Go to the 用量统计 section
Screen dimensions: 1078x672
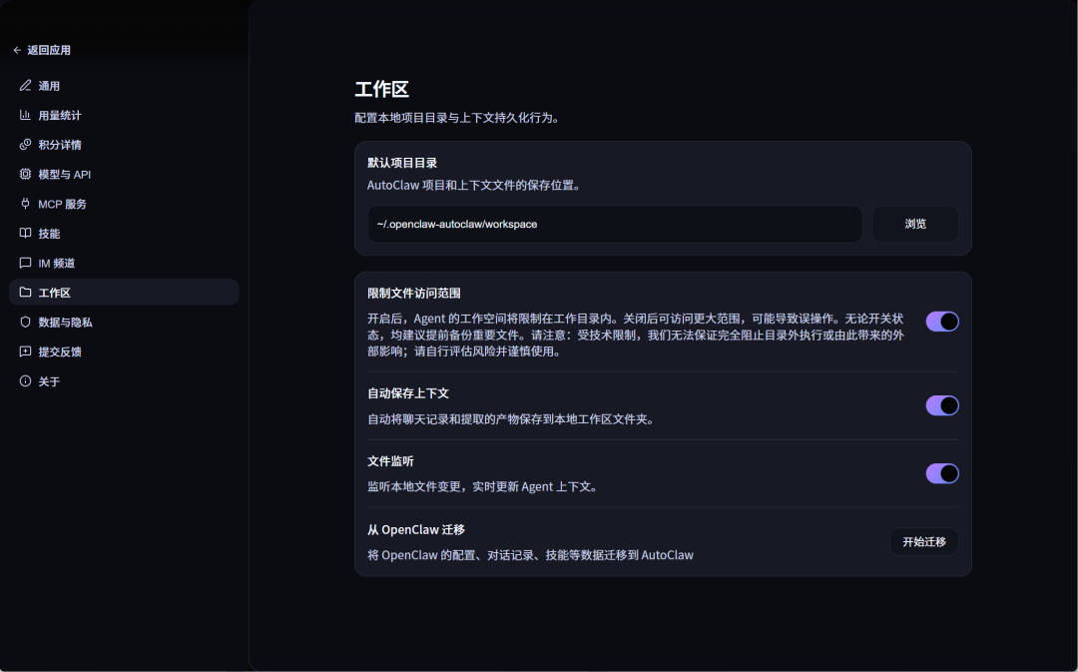pyautogui.click(x=124, y=115)
